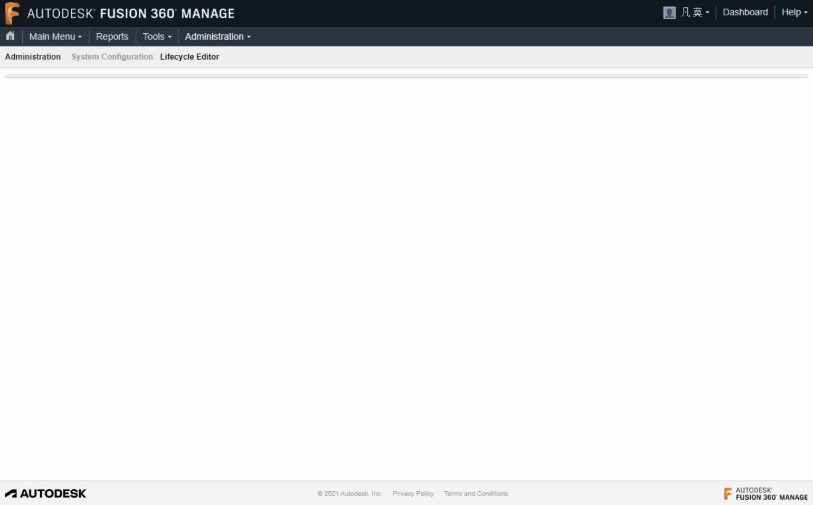Click the System Configuration breadcrumb
Viewport: 813px width, 505px height.
pos(112,56)
